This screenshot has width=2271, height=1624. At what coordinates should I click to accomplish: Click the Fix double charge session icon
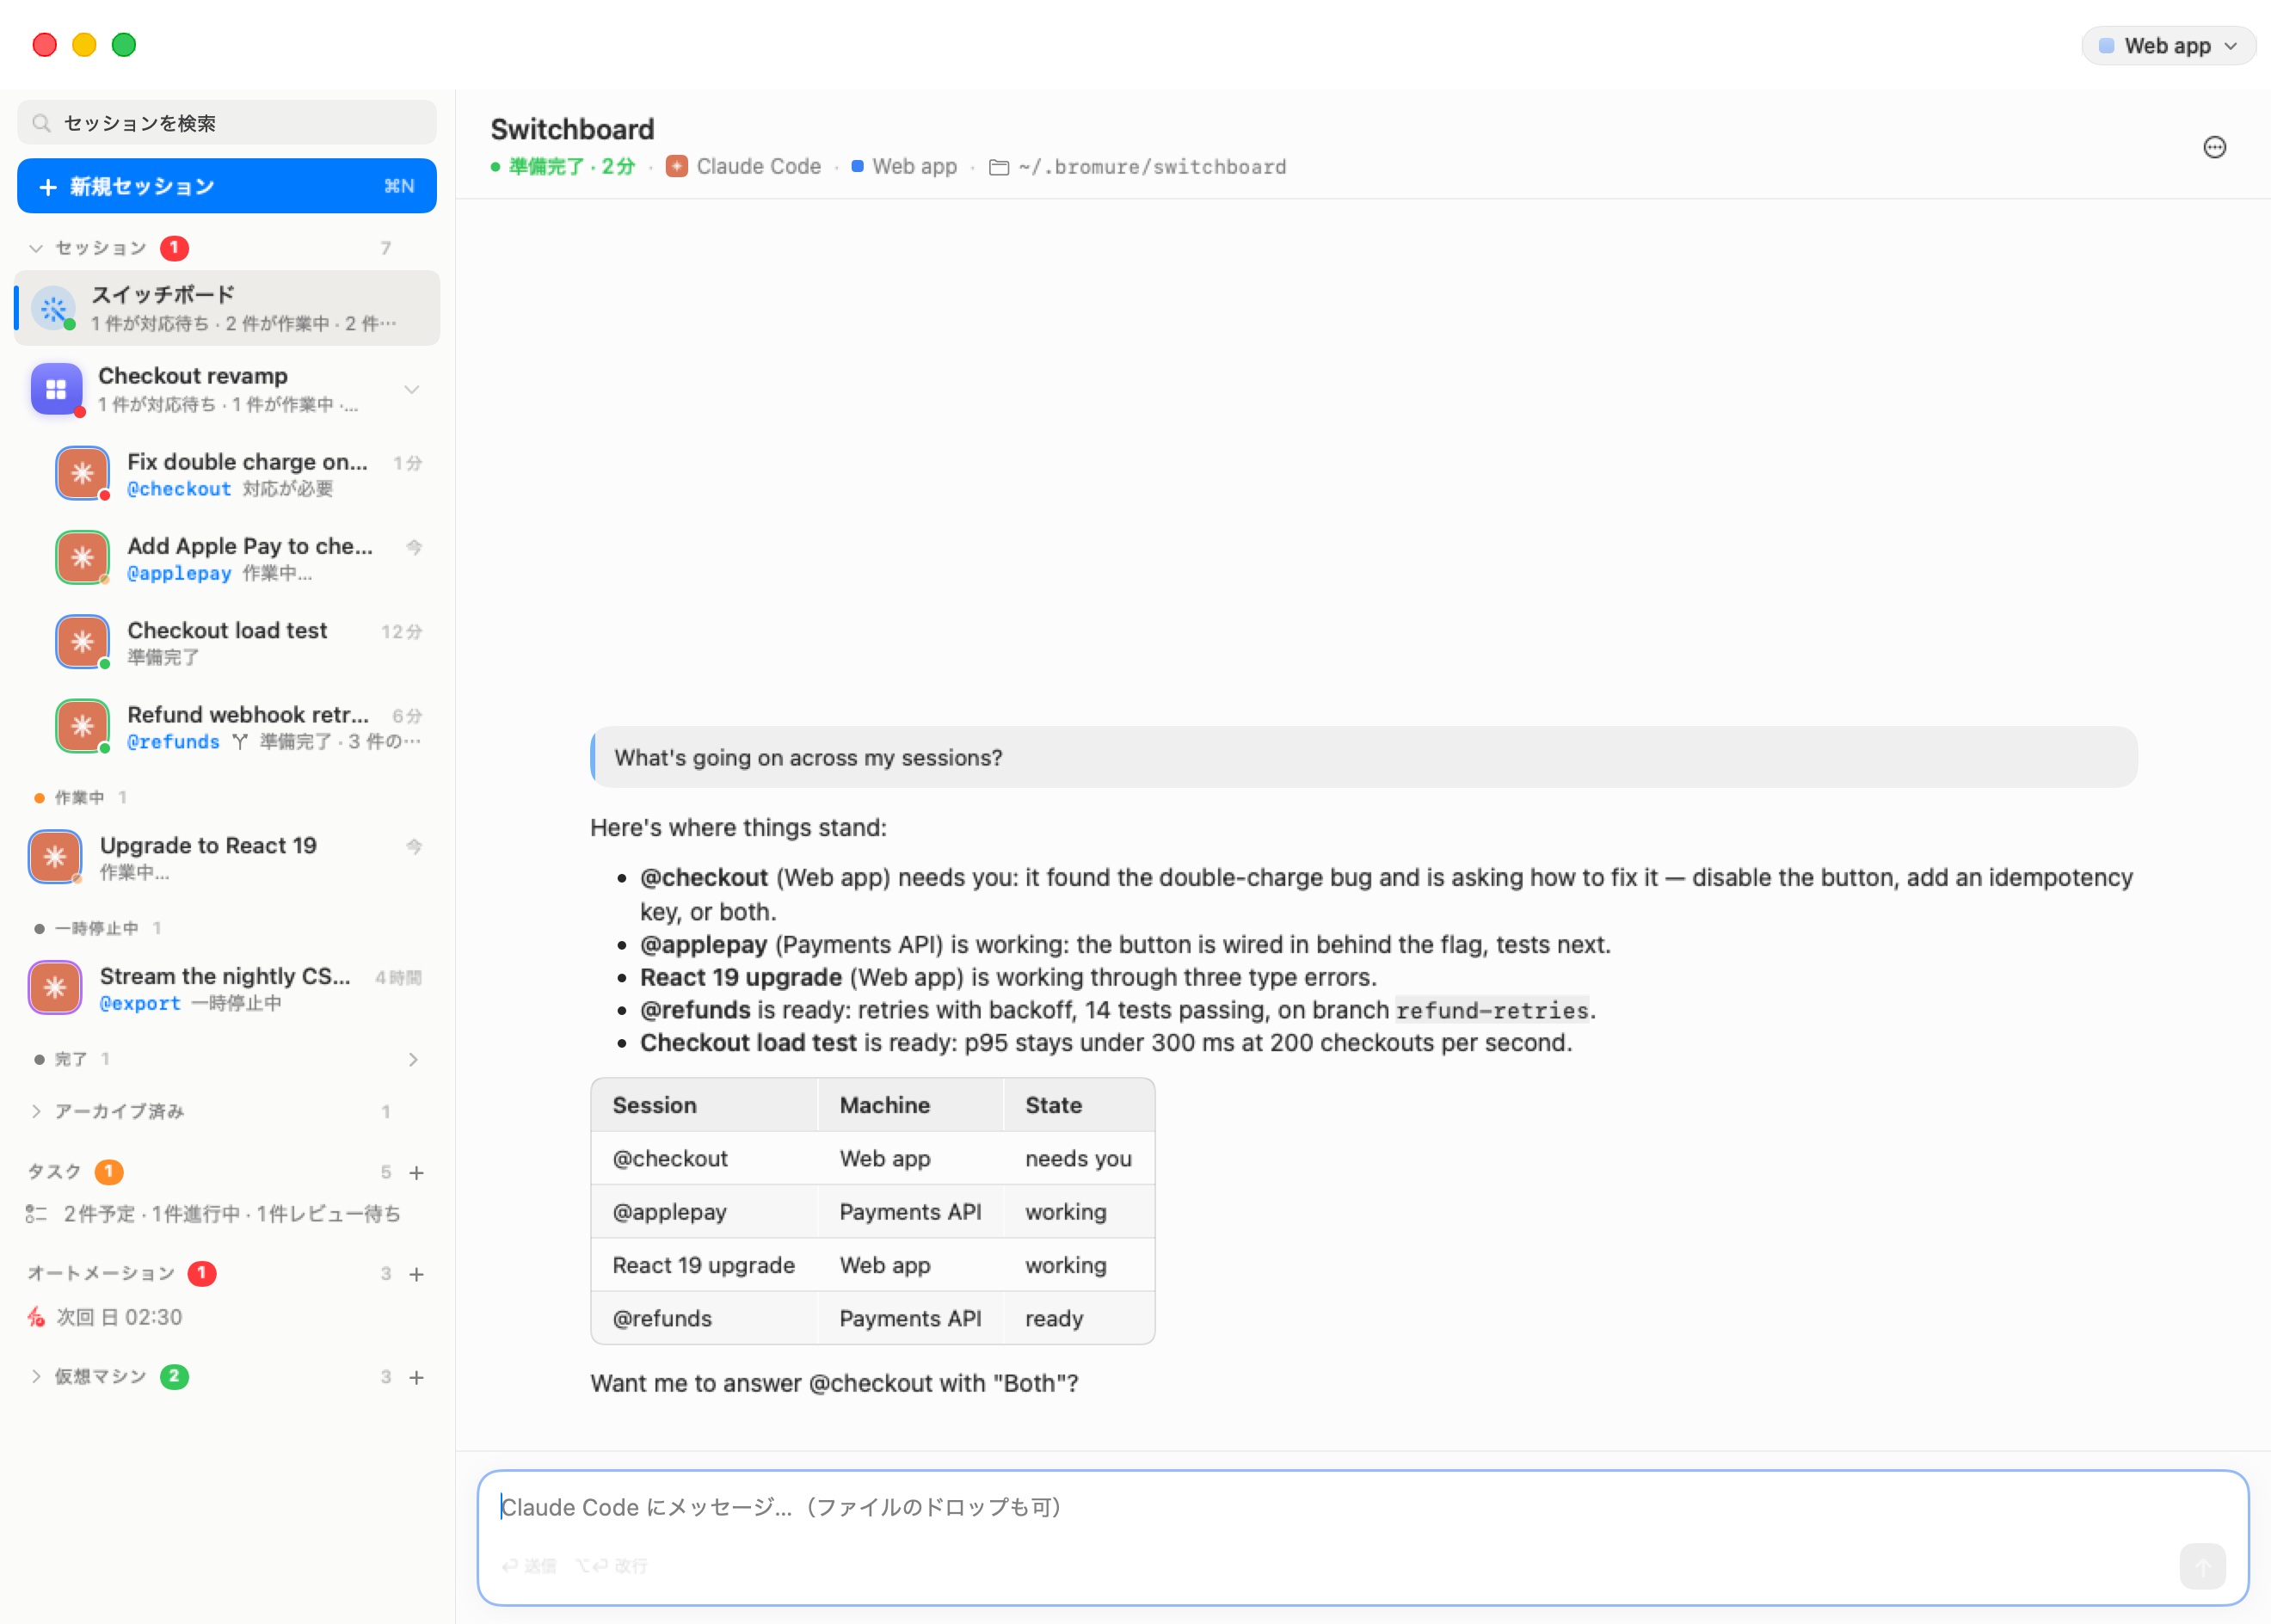(82, 473)
